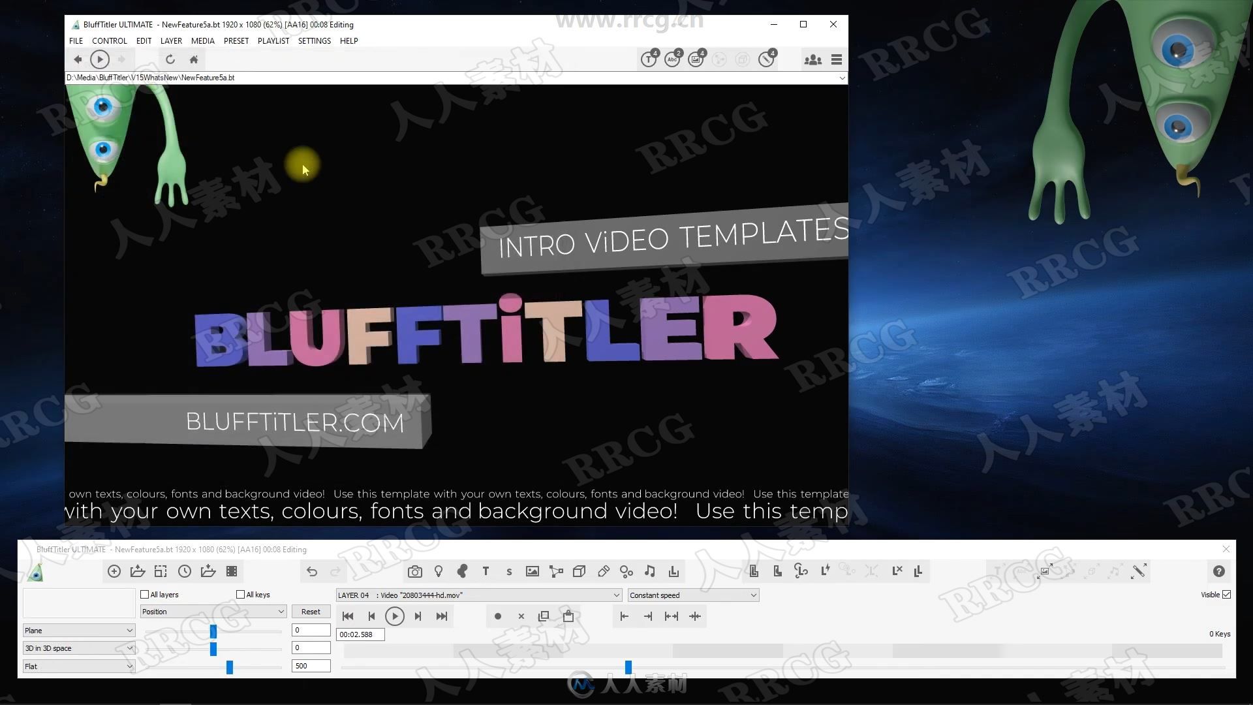Click the copy key button
The image size is (1253, 705).
coord(544,616)
